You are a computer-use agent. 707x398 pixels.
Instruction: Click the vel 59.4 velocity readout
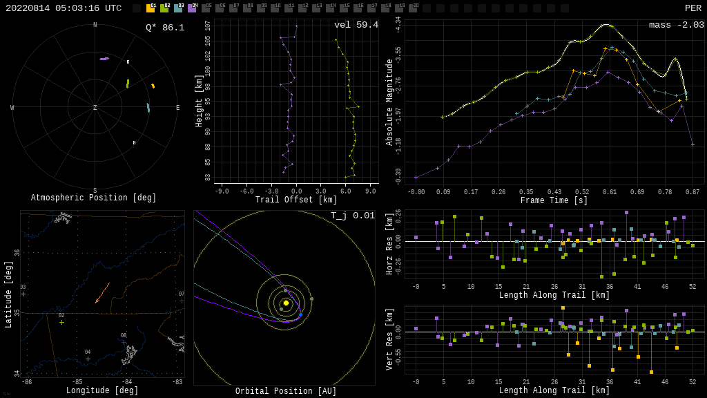(356, 25)
